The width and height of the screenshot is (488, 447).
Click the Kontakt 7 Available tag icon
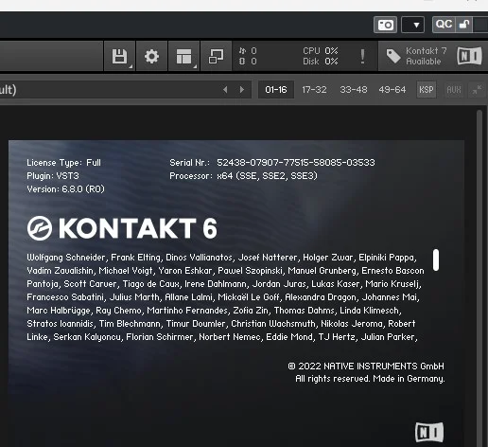[393, 56]
